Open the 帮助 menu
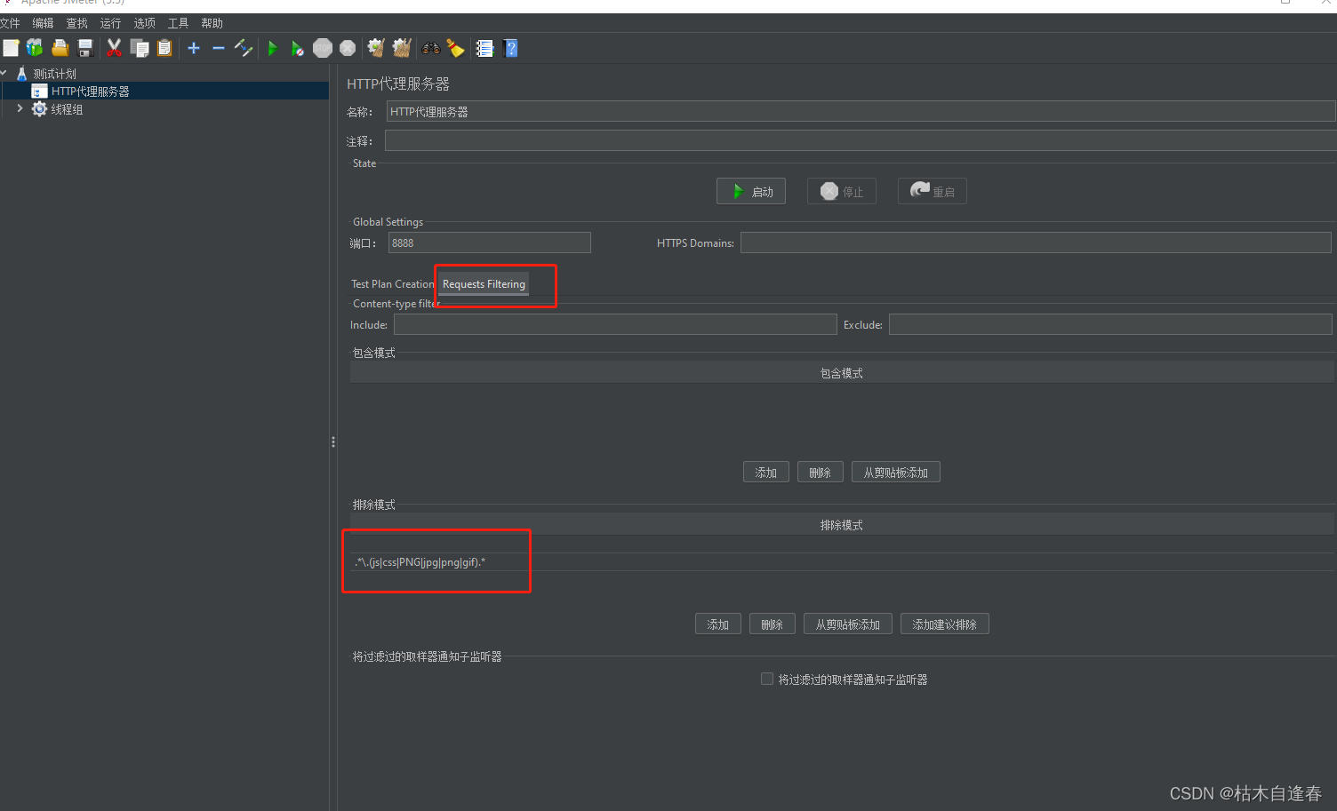This screenshot has width=1337, height=811. coord(212,23)
